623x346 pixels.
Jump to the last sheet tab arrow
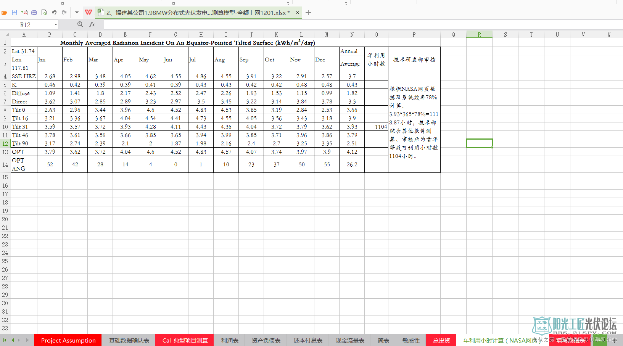[27, 340]
